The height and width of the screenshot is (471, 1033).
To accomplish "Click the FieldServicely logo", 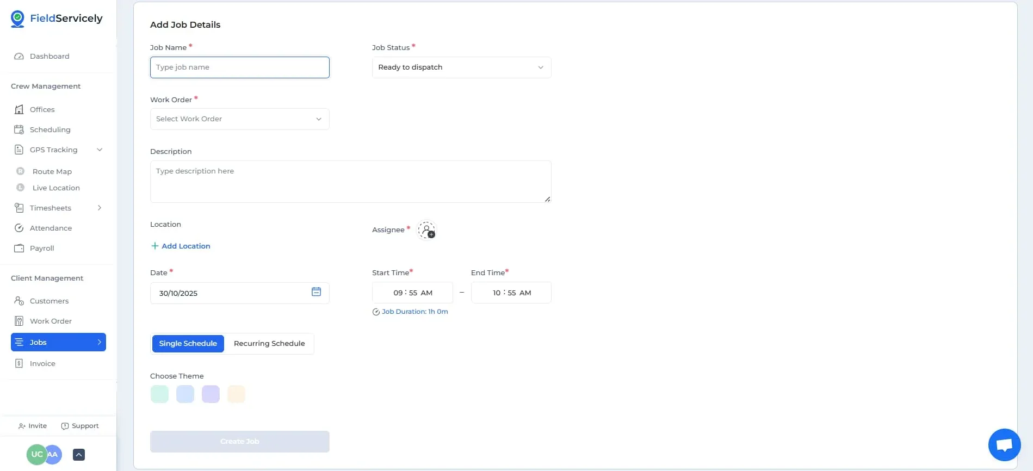I will (57, 18).
